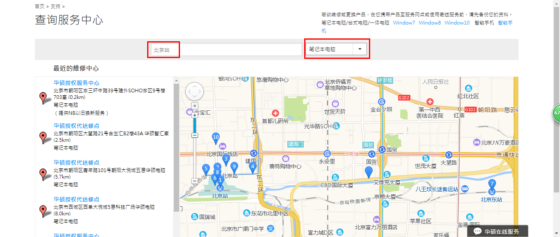Screen dimensions: 560x237
Task: Click the green 67 badge on right edge
Action: coord(557,112)
